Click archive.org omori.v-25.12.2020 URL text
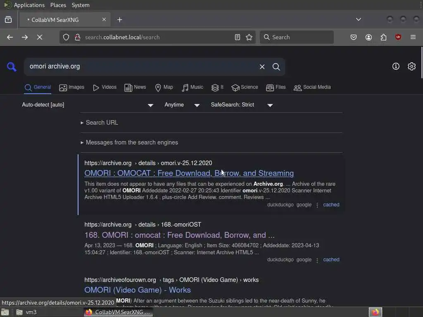The height and width of the screenshot is (317, 423). tap(148, 163)
